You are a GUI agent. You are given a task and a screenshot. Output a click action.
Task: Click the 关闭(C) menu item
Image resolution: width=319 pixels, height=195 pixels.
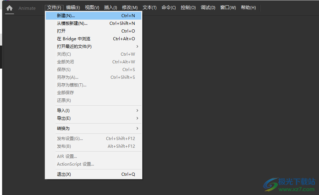pyautogui.click(x=93, y=54)
